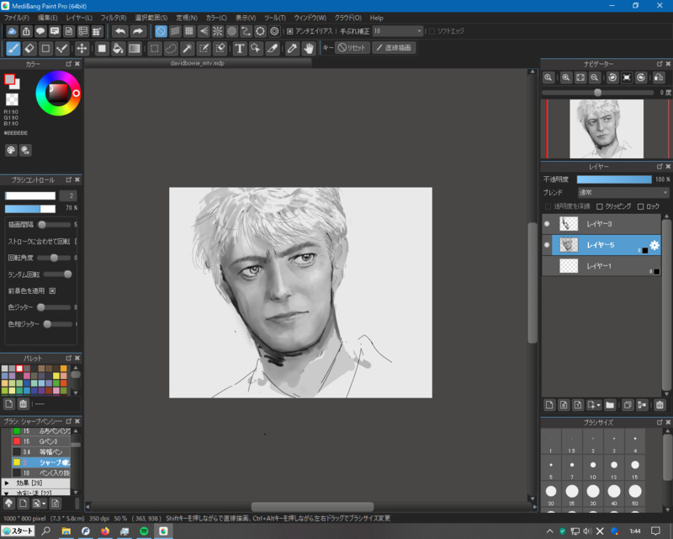The width and height of the screenshot is (673, 539).
Task: Select the Bucket fill tool
Action: click(118, 48)
